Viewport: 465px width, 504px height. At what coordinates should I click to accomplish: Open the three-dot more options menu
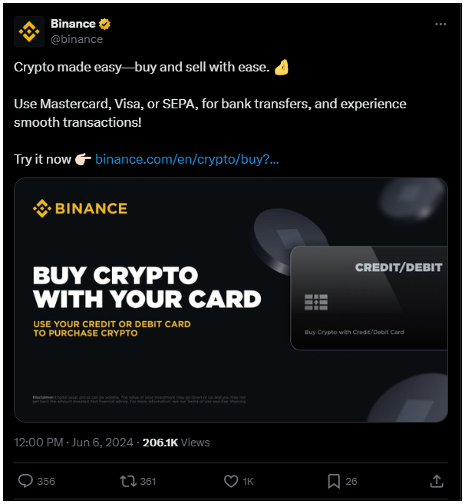(x=440, y=25)
